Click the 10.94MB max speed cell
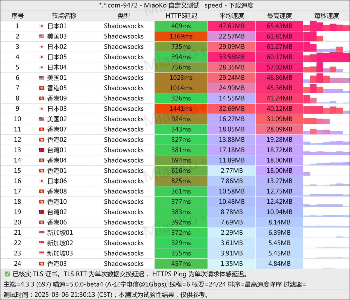This screenshot has height=300, width=350. 279,212
